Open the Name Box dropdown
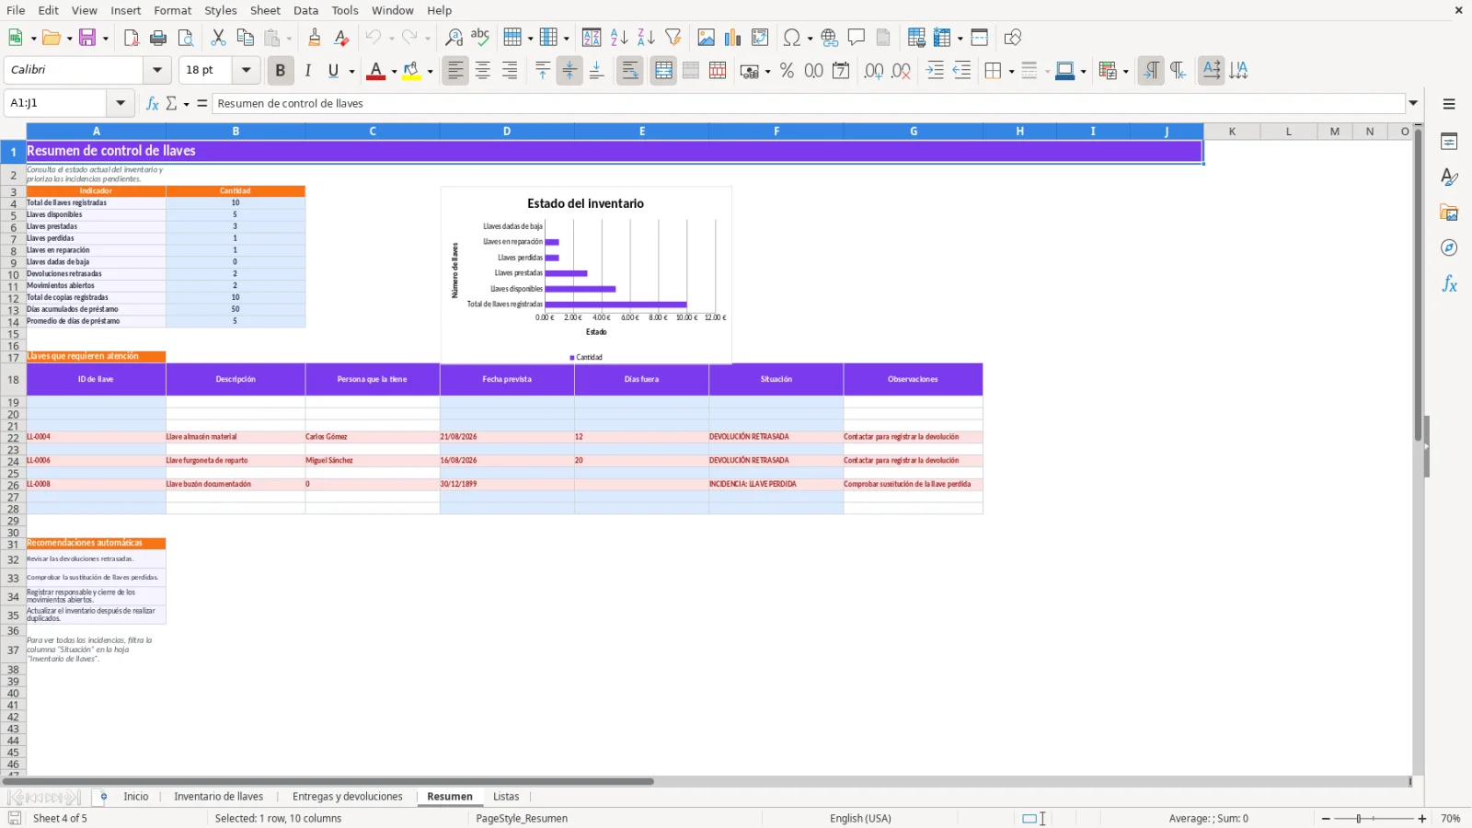The image size is (1472, 828). 121,103
